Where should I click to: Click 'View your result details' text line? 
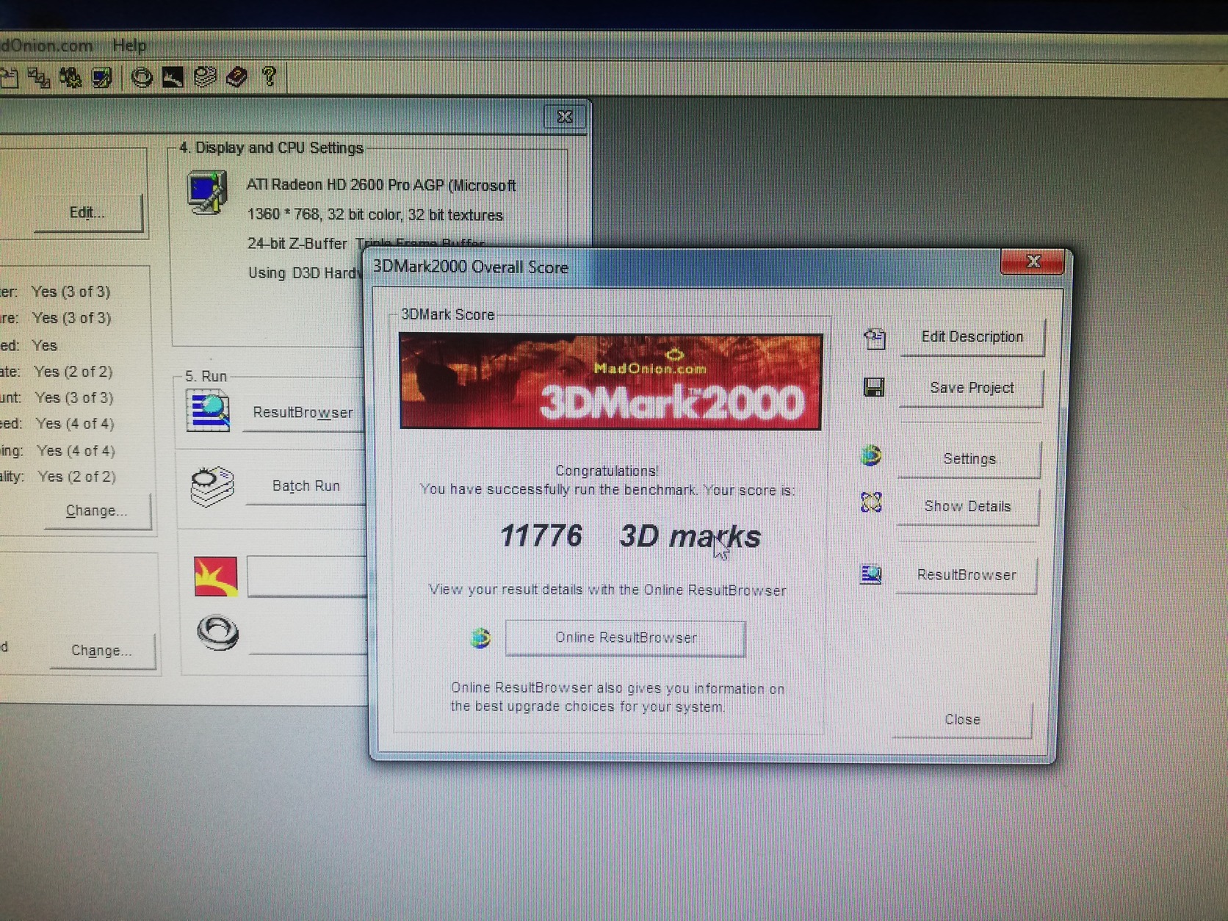point(607,590)
